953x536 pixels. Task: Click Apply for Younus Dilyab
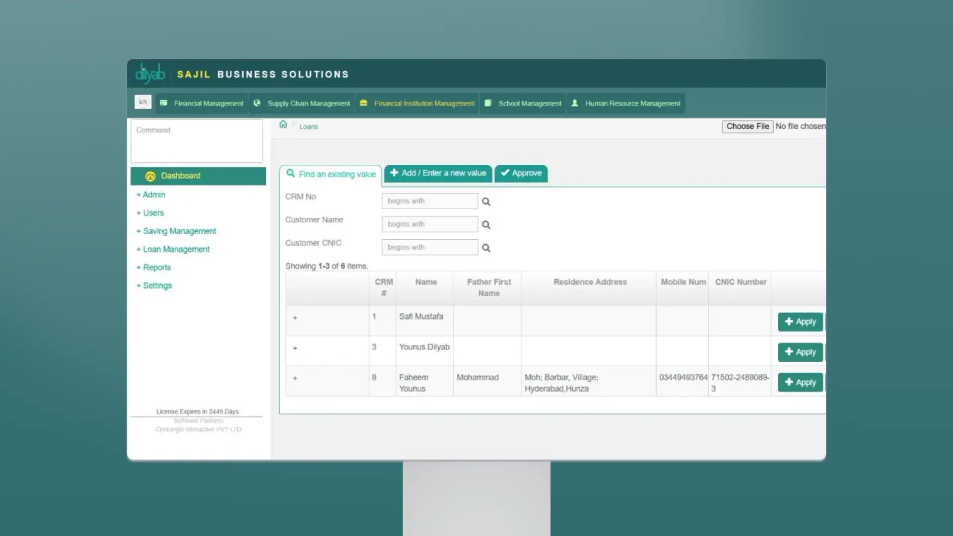[800, 352]
